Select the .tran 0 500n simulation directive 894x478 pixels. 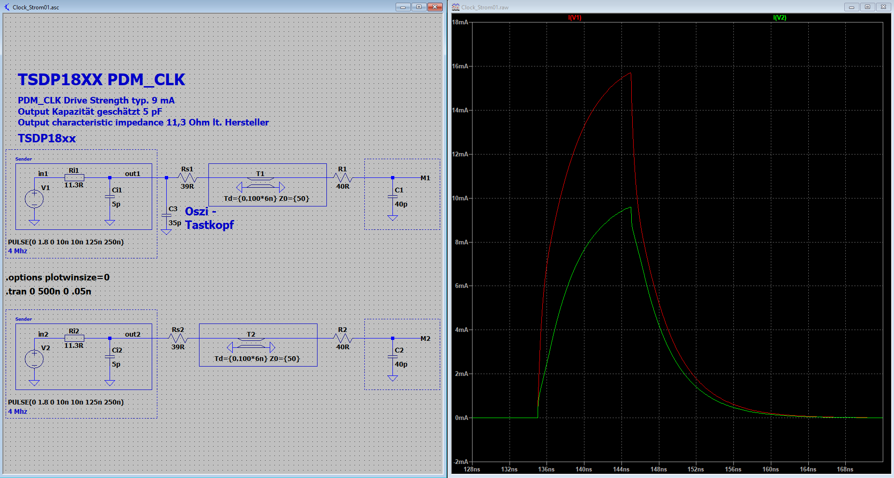pos(49,291)
